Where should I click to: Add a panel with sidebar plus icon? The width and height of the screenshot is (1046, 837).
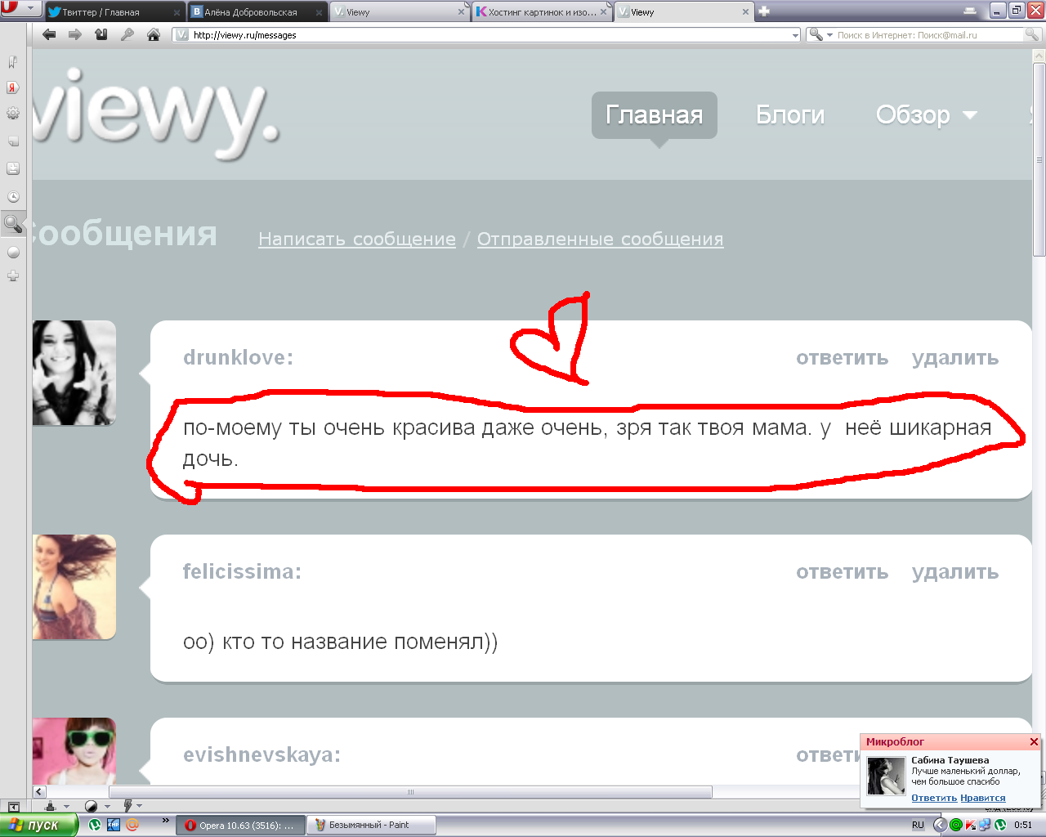click(13, 276)
